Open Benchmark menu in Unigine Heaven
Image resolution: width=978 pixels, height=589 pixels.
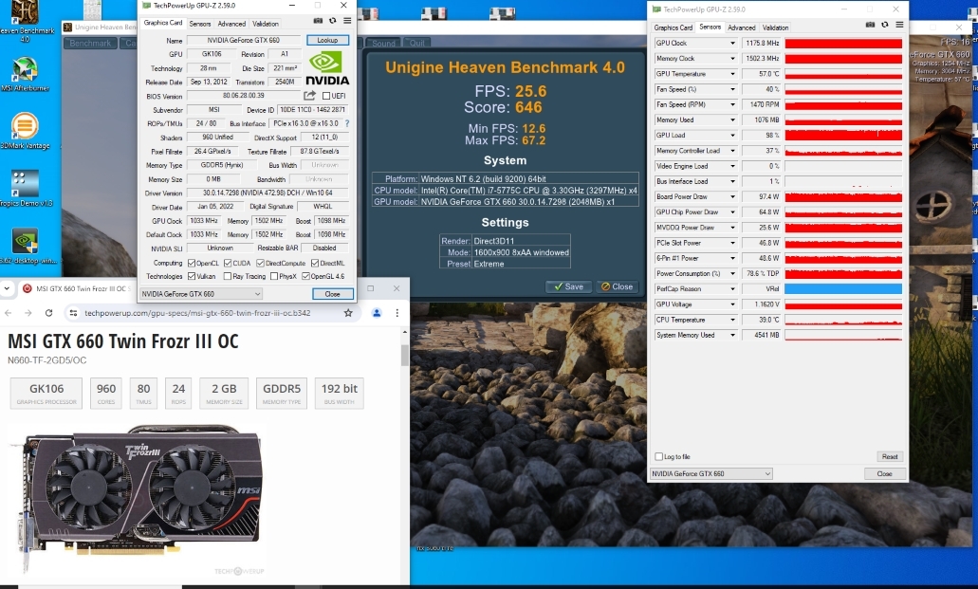[90, 43]
